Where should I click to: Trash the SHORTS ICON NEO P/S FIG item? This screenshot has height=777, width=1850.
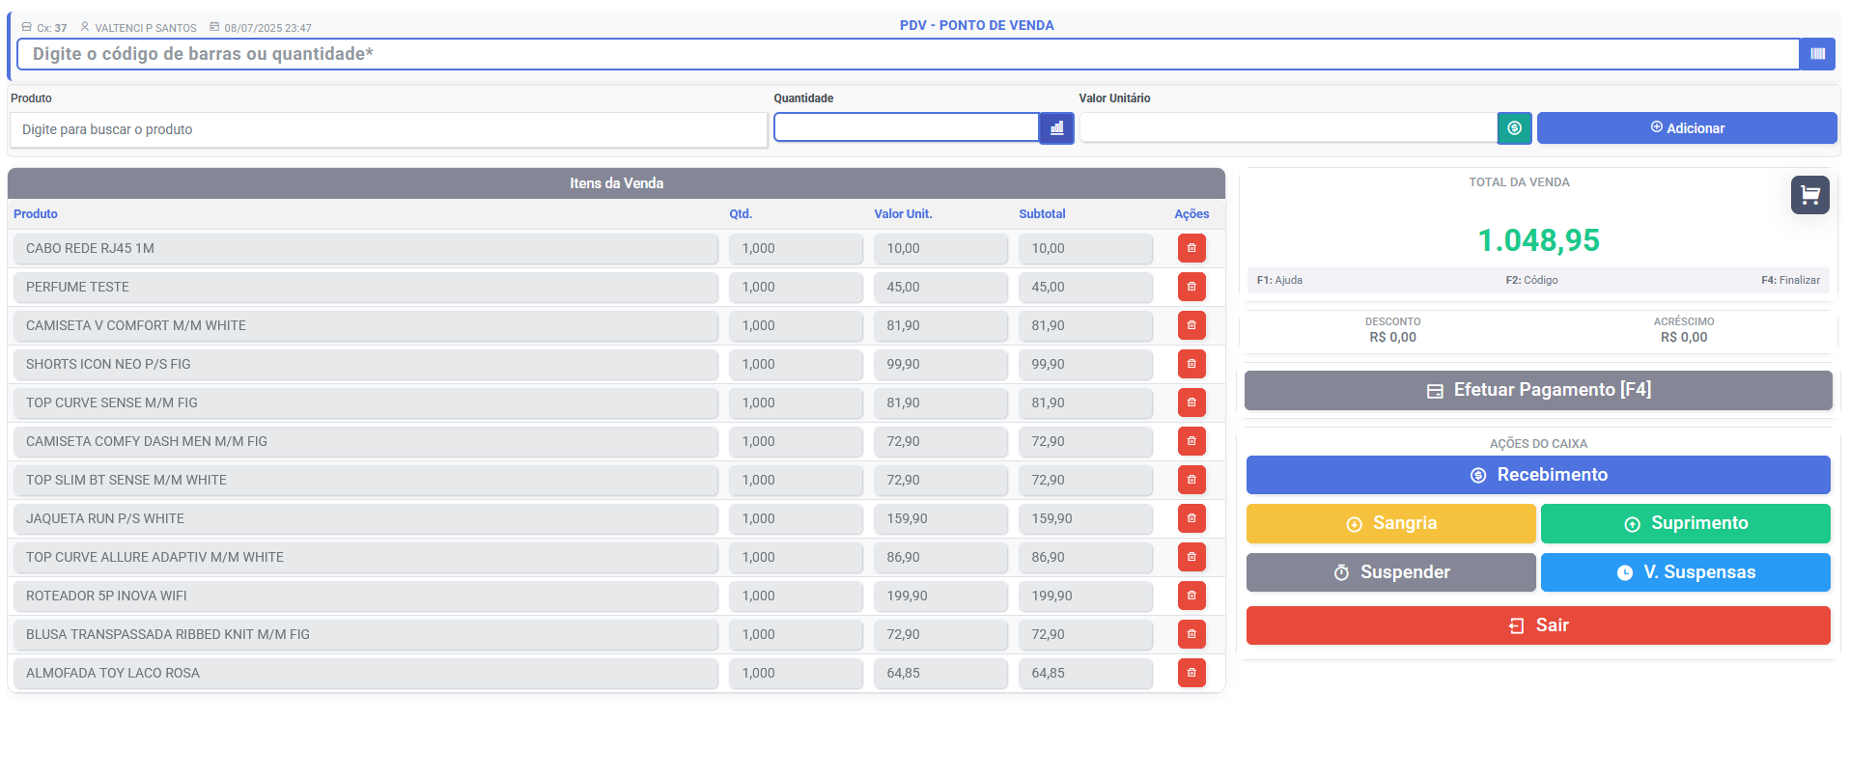pyautogui.click(x=1191, y=364)
